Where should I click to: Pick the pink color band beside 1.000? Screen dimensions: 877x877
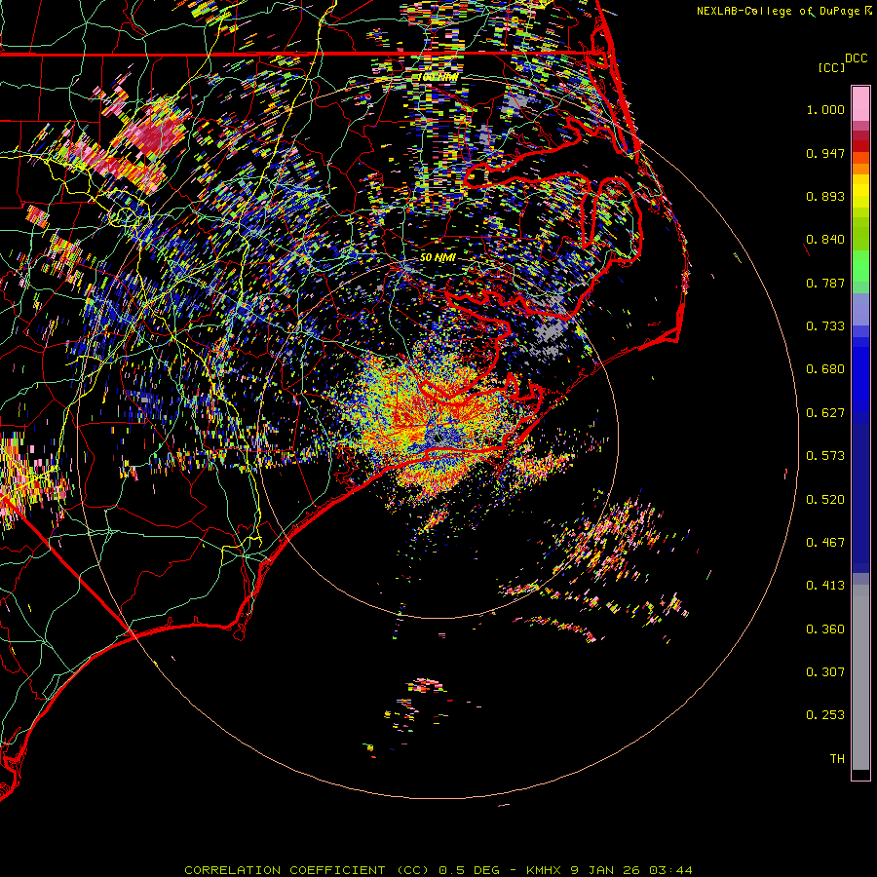tap(860, 104)
